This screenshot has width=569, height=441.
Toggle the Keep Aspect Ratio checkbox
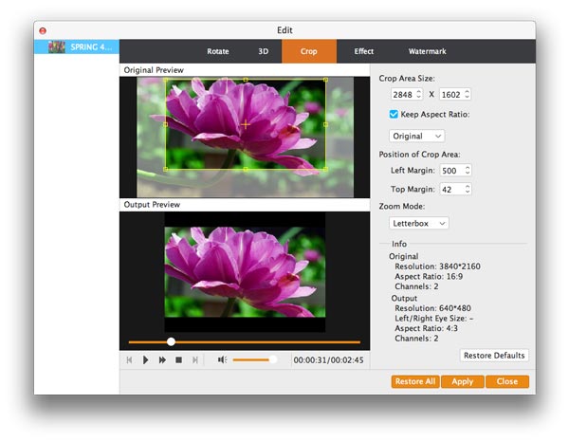[394, 114]
